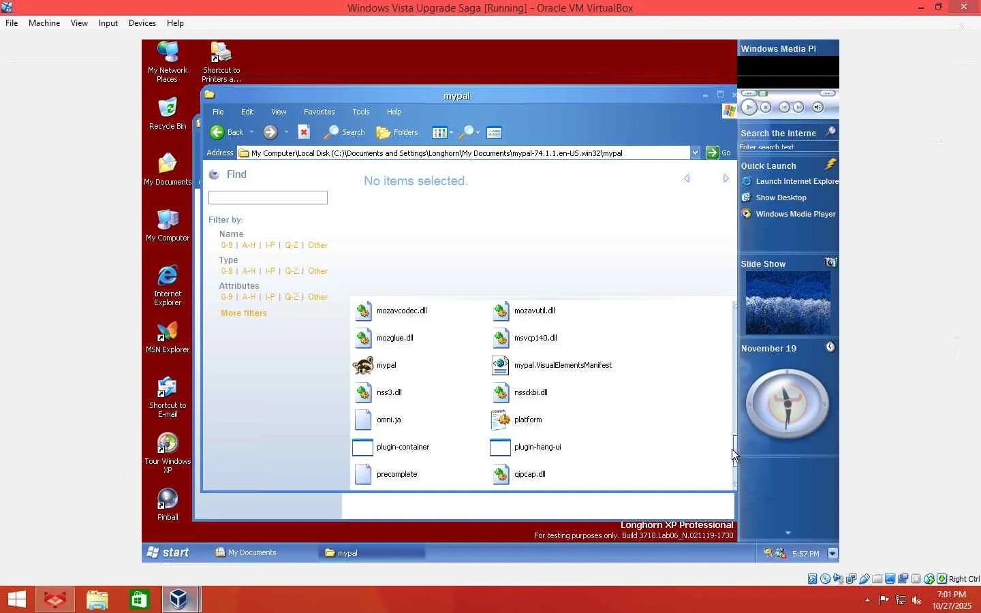The width and height of the screenshot is (981, 613).
Task: Click the guest start button
Action: [168, 552]
